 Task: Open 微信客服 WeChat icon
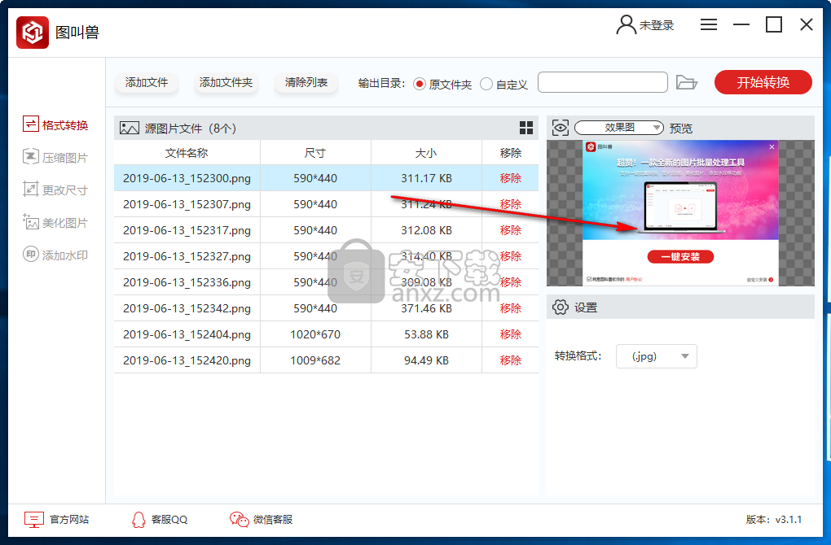click(x=239, y=520)
